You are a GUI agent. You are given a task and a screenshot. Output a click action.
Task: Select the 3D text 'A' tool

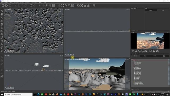[2, 18]
